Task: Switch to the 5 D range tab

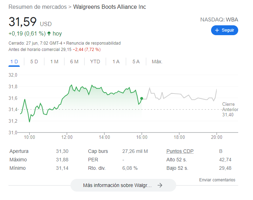Action: (34, 62)
